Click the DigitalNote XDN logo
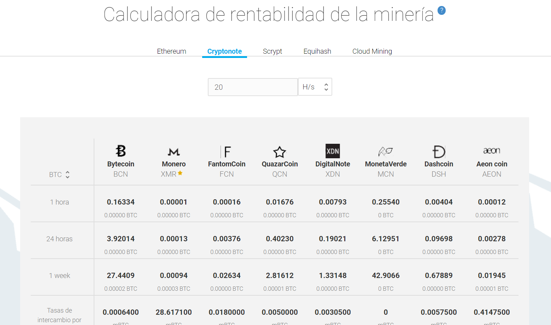Screen dimensions: 551x325 tap(333, 151)
